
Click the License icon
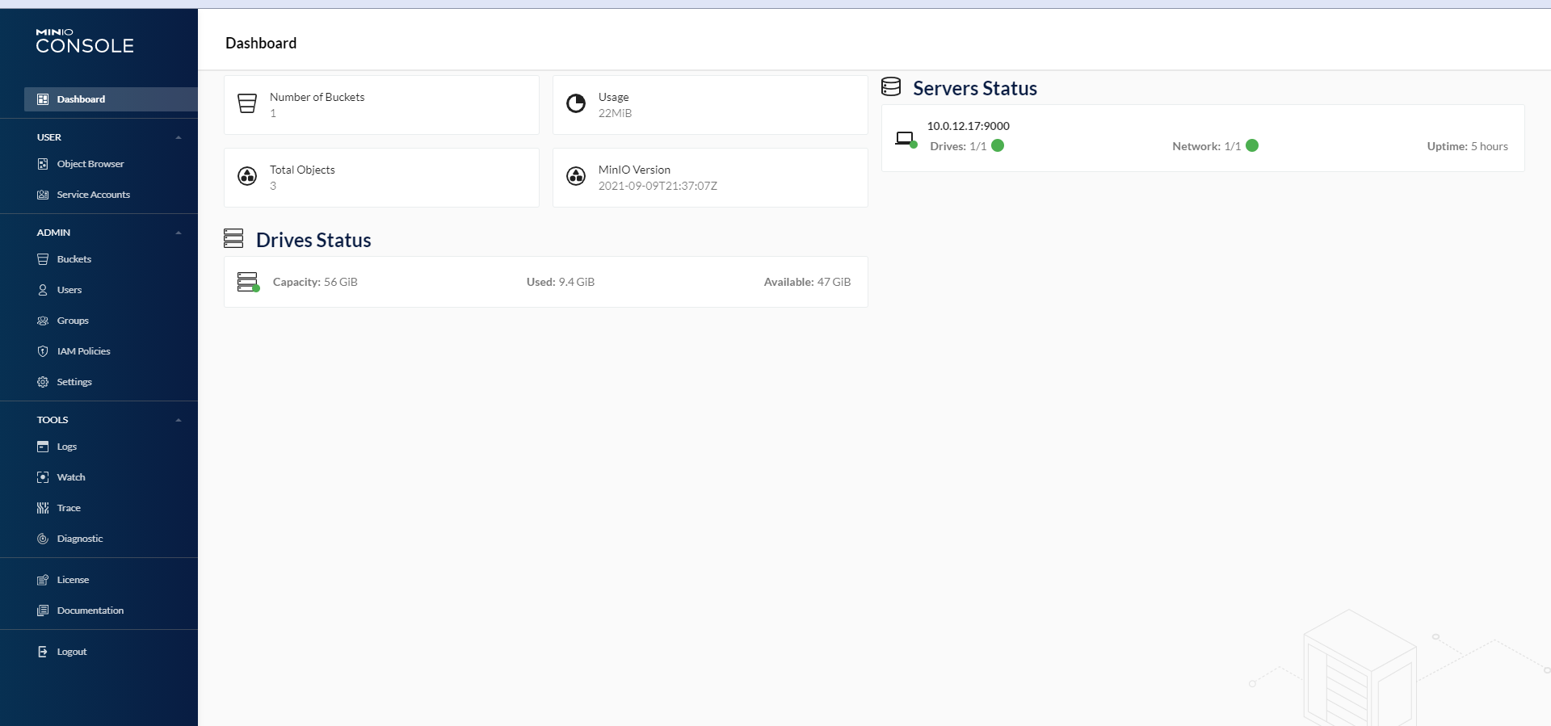click(x=43, y=580)
